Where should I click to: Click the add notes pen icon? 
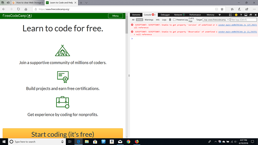click(239, 9)
